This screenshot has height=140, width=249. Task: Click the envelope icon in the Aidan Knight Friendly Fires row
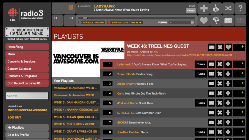point(211,83)
